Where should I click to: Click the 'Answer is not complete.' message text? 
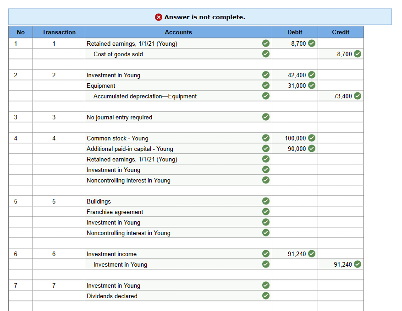click(204, 17)
